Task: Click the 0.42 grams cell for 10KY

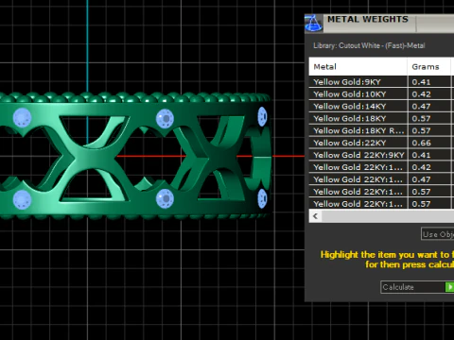Action: (x=429, y=94)
